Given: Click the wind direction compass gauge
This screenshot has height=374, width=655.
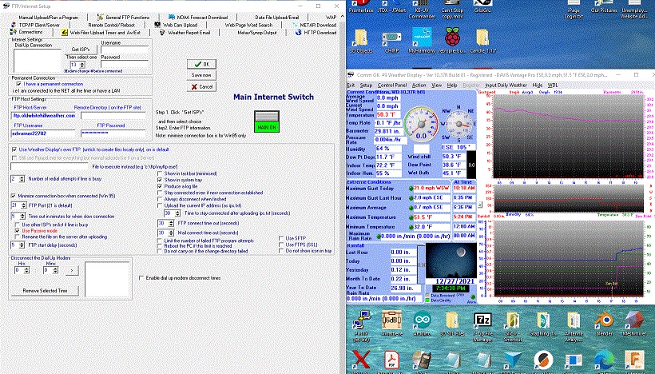Looking at the screenshot, I should point(458,125).
